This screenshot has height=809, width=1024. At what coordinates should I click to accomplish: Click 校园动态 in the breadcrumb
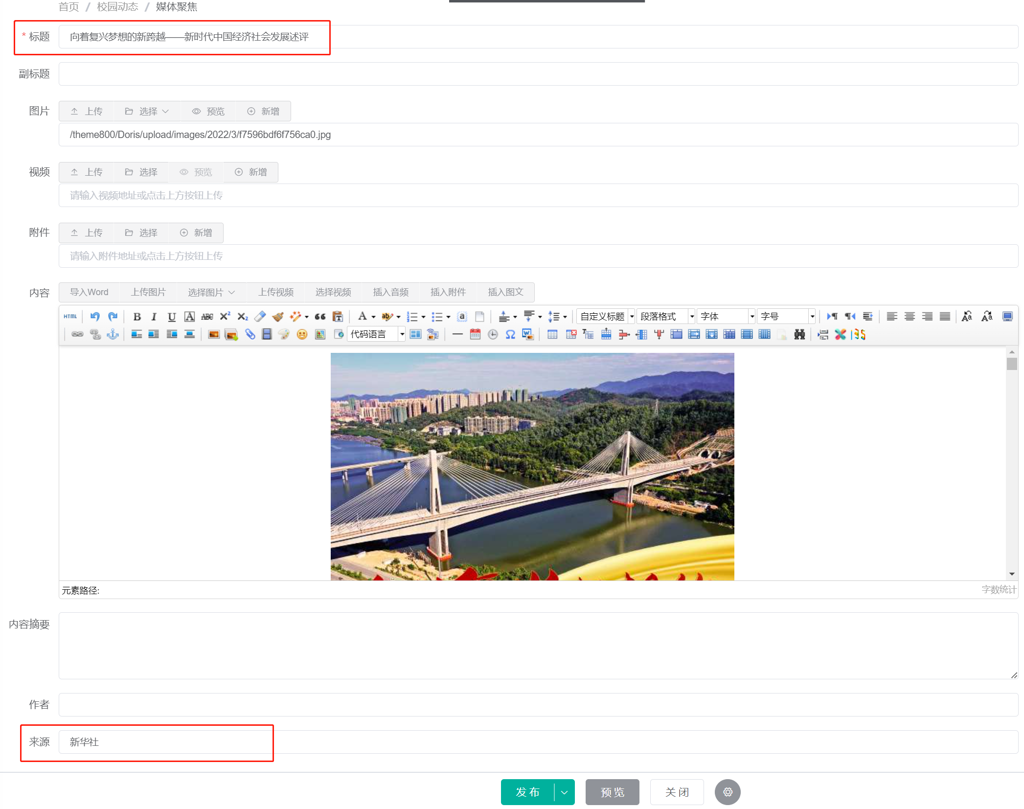(117, 7)
